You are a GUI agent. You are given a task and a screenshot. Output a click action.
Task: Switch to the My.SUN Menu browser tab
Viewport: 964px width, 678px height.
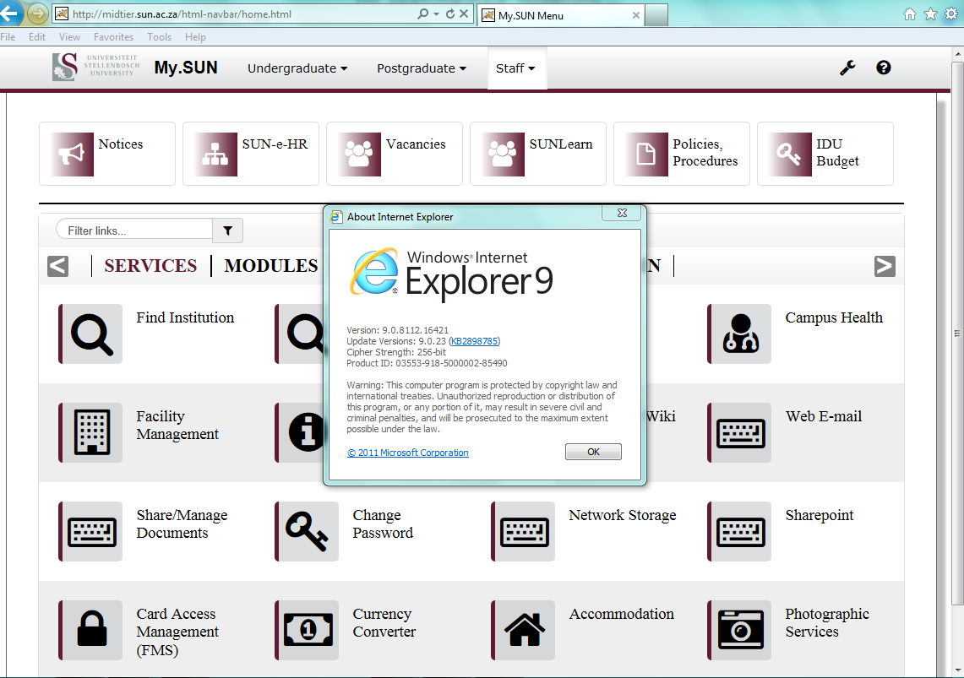[x=561, y=15]
